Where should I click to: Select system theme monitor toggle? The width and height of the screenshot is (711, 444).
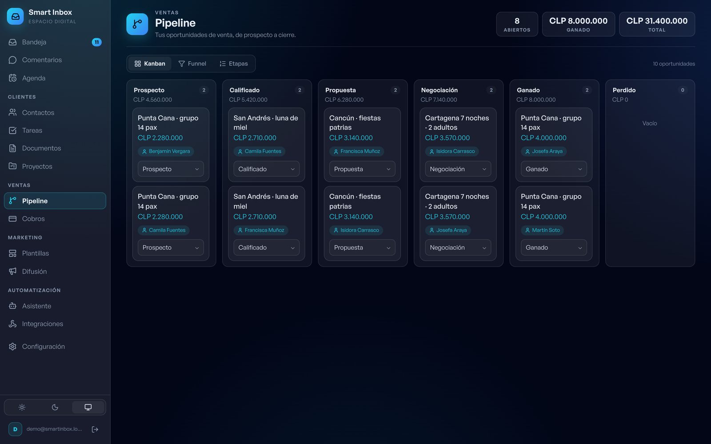tap(88, 407)
